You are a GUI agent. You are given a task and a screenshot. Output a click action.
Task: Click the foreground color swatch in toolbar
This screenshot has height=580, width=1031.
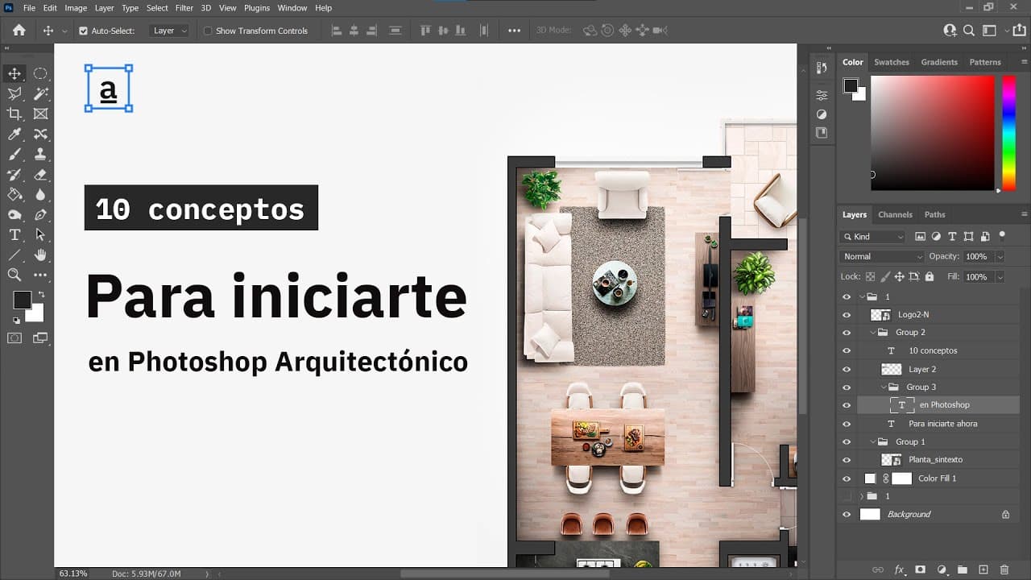21,300
